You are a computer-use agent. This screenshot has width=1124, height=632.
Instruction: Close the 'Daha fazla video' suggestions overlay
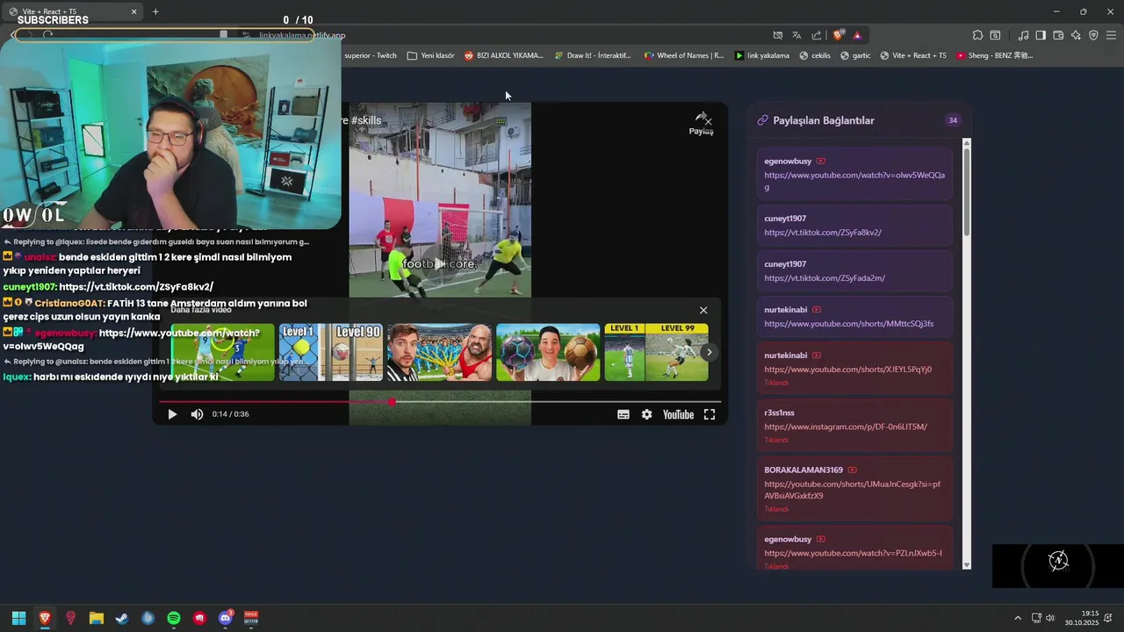pyautogui.click(x=703, y=310)
